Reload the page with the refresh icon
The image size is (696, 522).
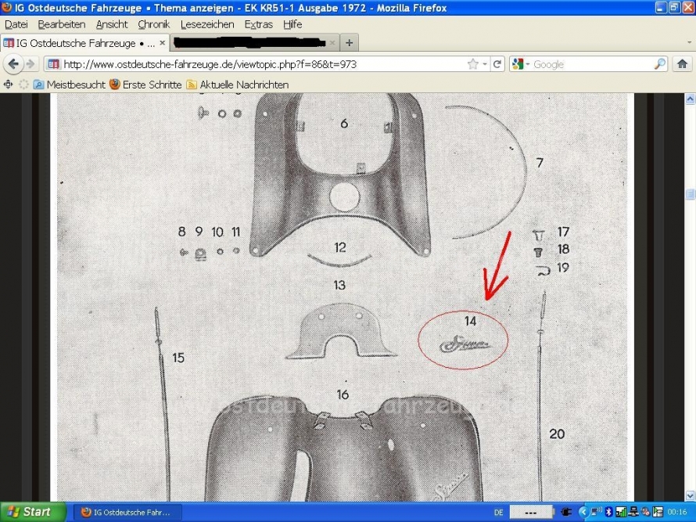pos(497,64)
